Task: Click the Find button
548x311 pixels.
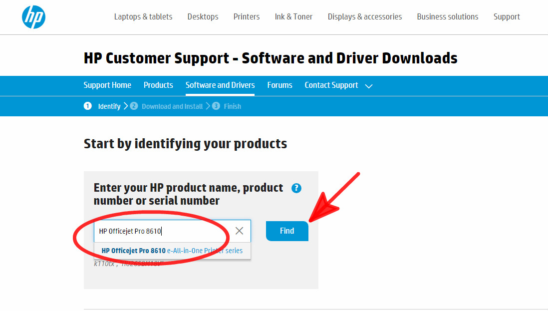Action: (287, 231)
